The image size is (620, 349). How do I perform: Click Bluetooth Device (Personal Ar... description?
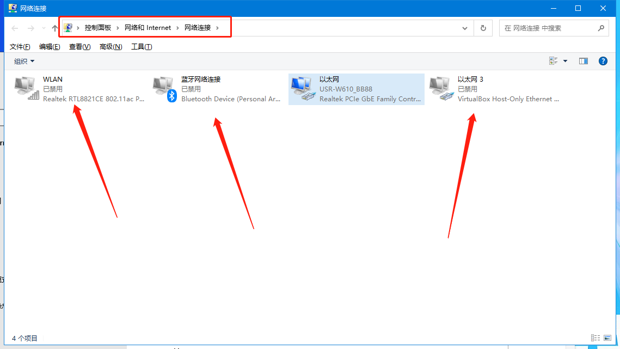point(230,99)
